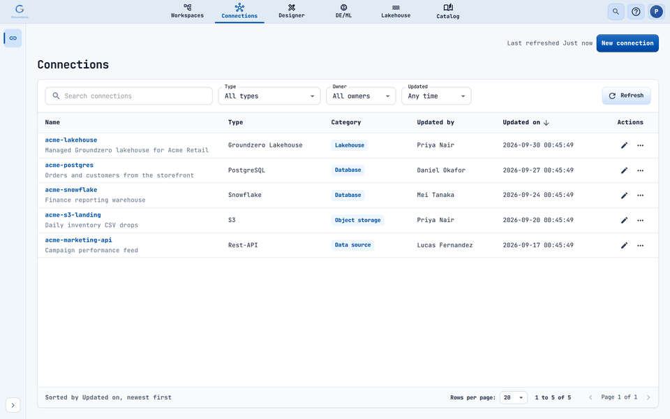The width and height of the screenshot is (670, 419).
Task: Open more actions for acme-postgres
Action: coord(640,170)
